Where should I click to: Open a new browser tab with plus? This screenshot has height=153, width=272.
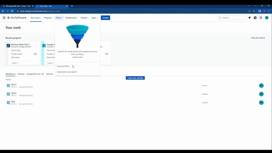point(72,6)
